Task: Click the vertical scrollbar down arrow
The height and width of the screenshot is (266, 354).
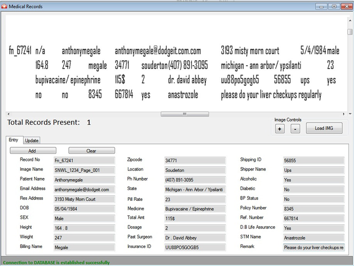Action: point(350,114)
